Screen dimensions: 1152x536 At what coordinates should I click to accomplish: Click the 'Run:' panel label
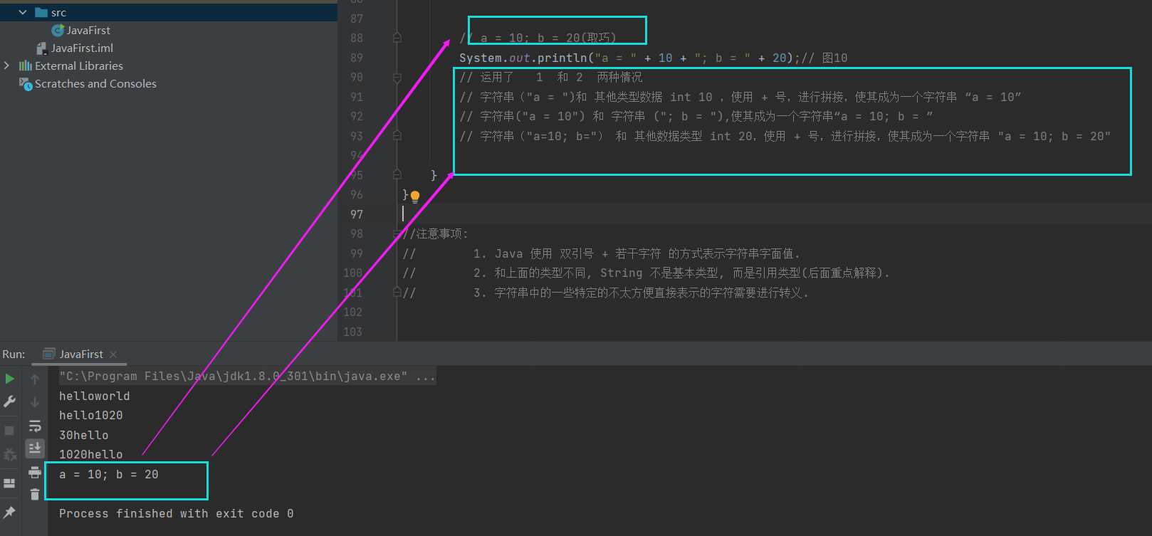click(14, 354)
